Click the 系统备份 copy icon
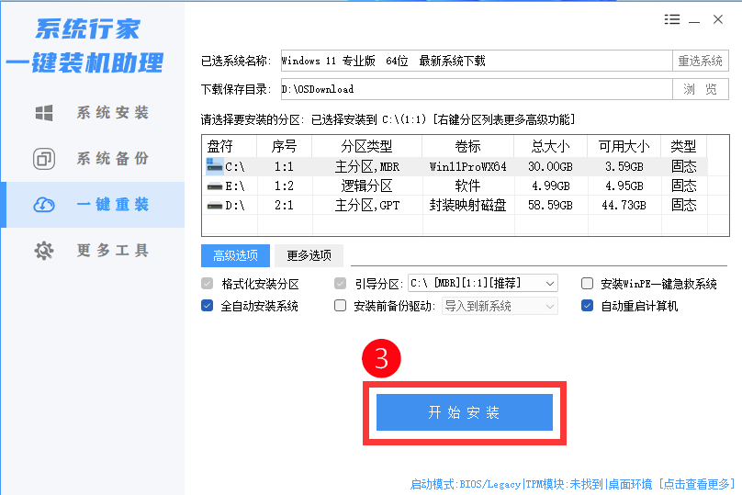 [x=44, y=159]
